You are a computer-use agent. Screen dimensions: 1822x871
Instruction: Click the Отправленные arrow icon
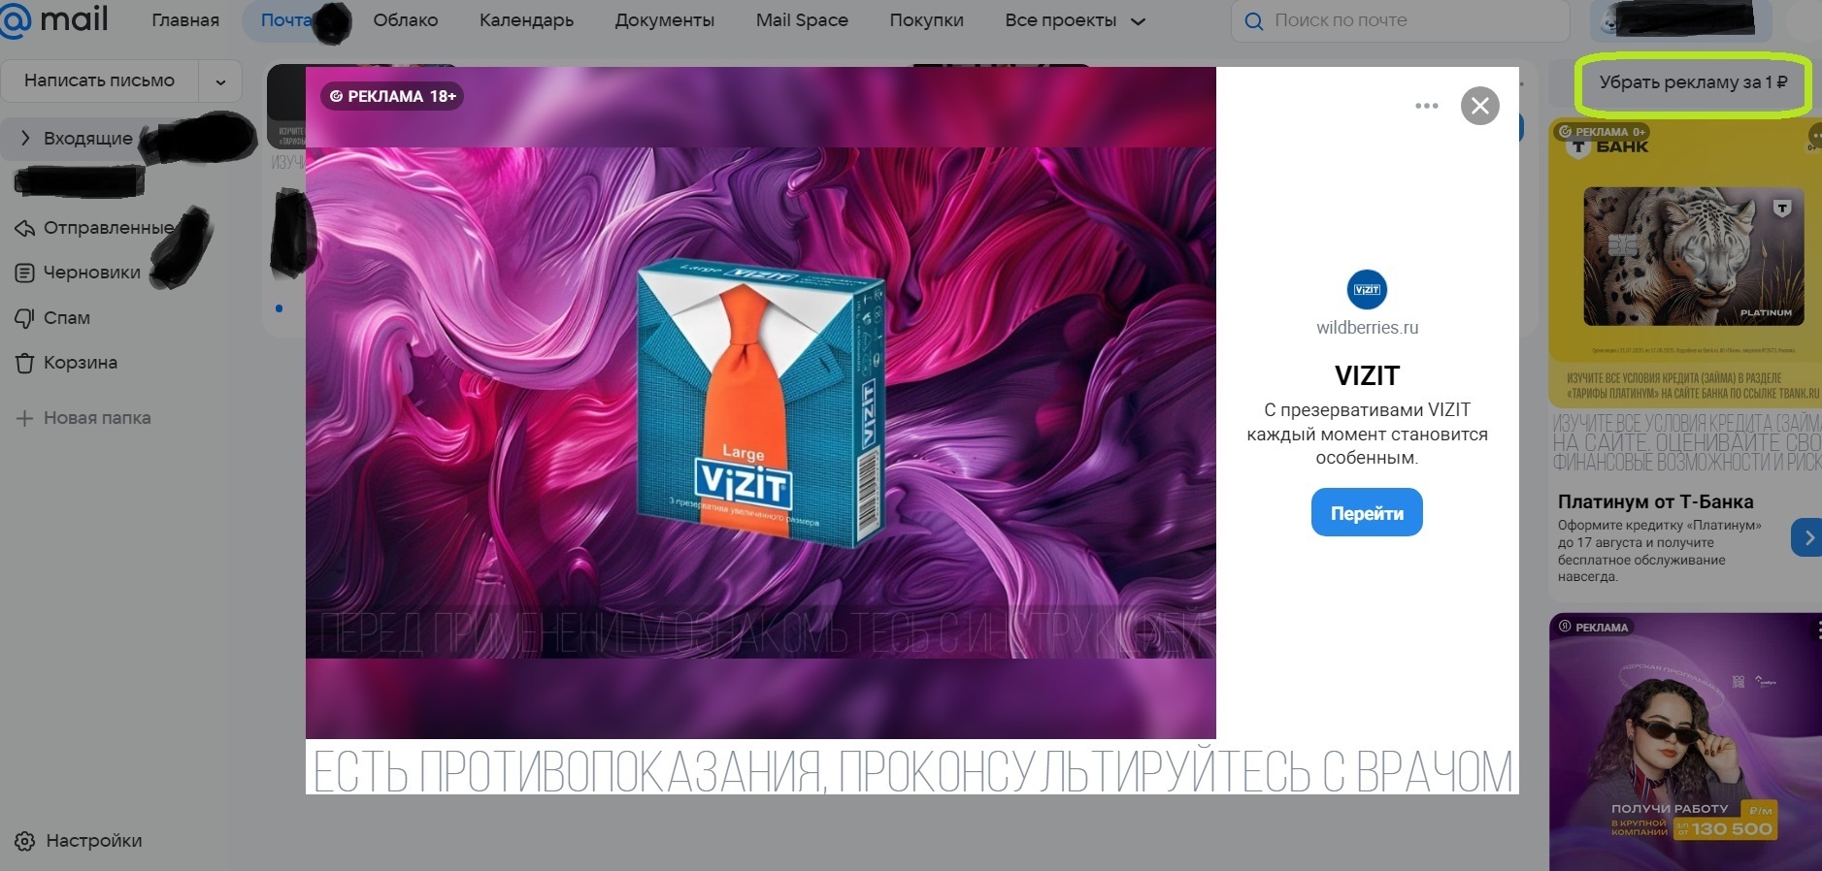point(24,229)
